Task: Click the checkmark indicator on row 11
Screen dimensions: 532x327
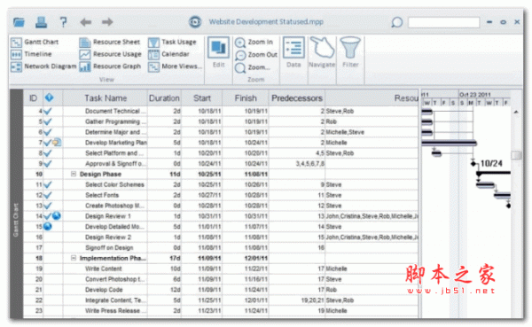Action: point(48,184)
